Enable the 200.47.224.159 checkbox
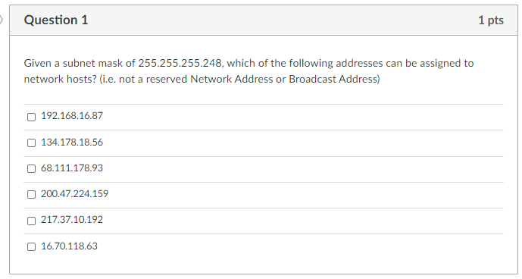 [31, 195]
